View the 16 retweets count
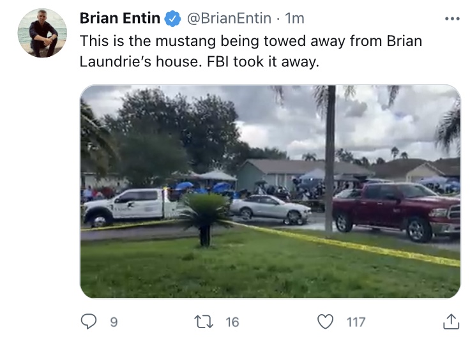470x339 pixels. point(232,322)
